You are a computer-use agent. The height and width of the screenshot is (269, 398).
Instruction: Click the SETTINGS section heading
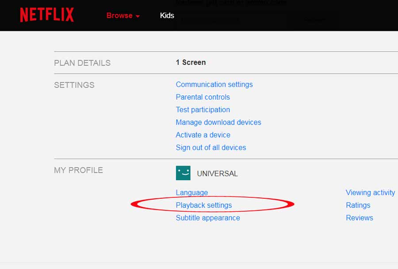pyautogui.click(x=74, y=85)
